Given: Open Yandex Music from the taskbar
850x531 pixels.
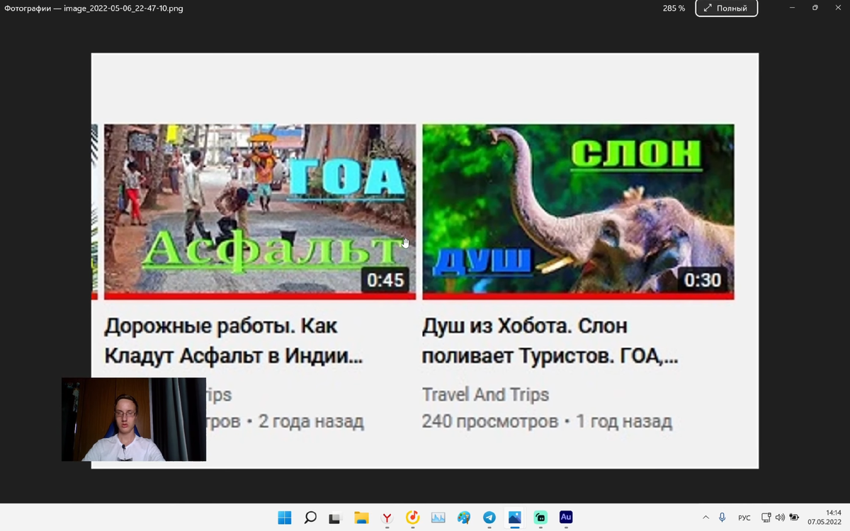Looking at the screenshot, I should tap(413, 518).
